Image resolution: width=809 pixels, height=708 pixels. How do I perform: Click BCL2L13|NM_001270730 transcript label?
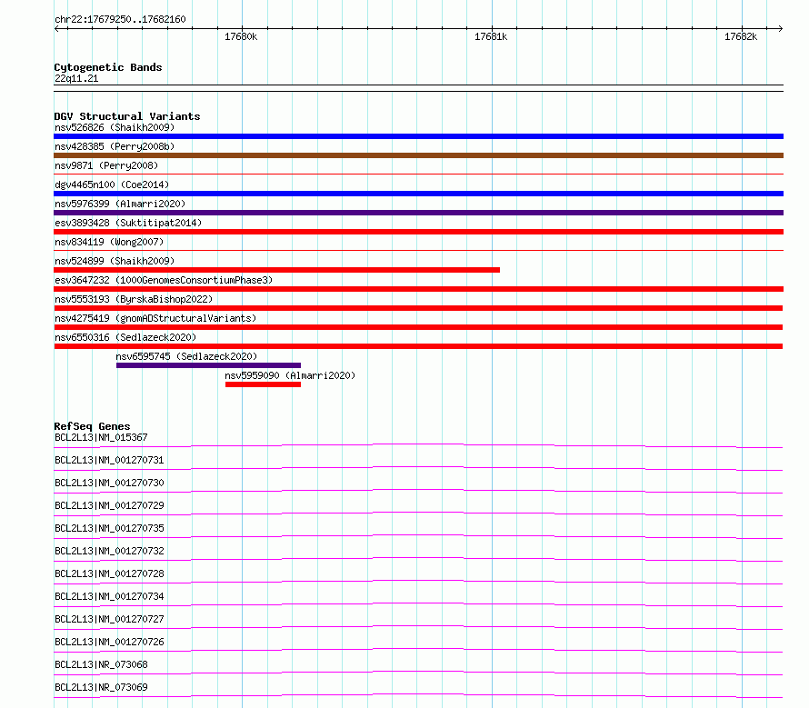pos(109,483)
